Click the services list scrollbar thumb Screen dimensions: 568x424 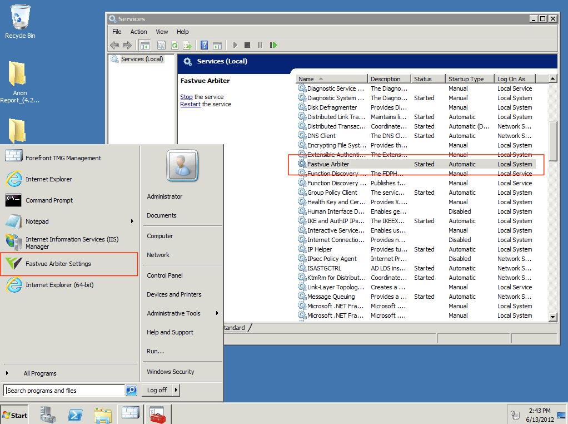pyautogui.click(x=553, y=141)
